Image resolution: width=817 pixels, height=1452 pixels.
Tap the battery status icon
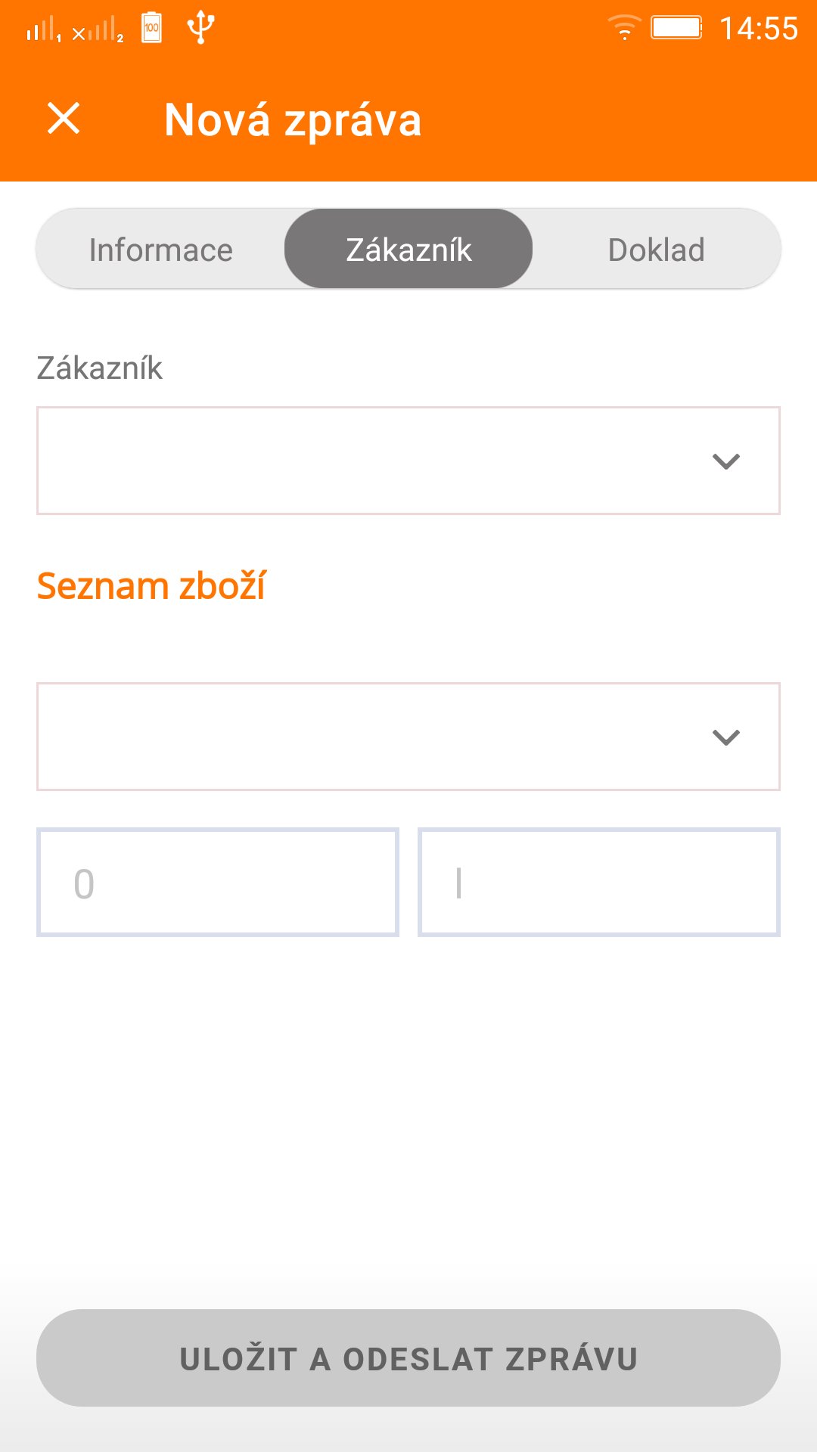click(x=677, y=28)
